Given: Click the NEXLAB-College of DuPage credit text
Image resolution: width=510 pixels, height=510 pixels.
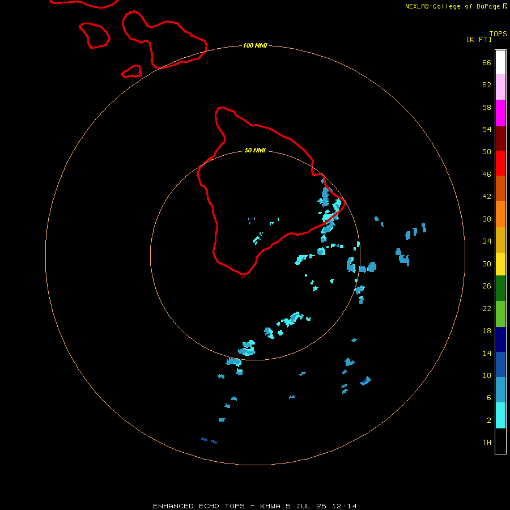Looking at the screenshot, I should coord(452,6).
